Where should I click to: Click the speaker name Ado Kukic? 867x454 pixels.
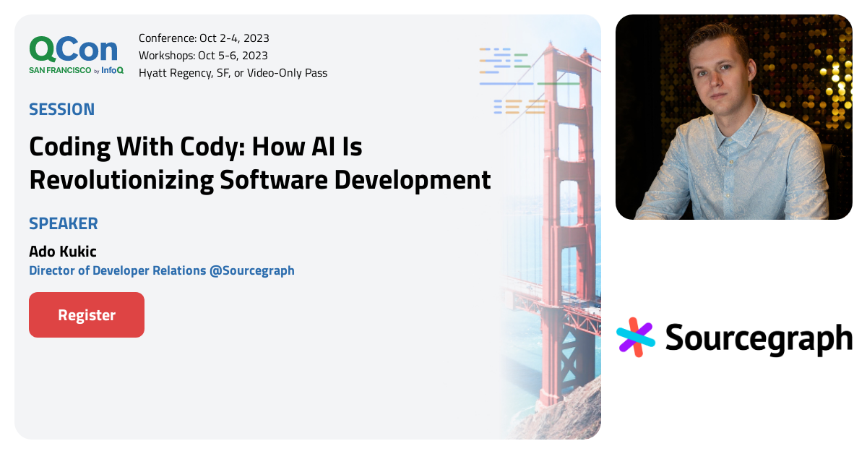(63, 251)
